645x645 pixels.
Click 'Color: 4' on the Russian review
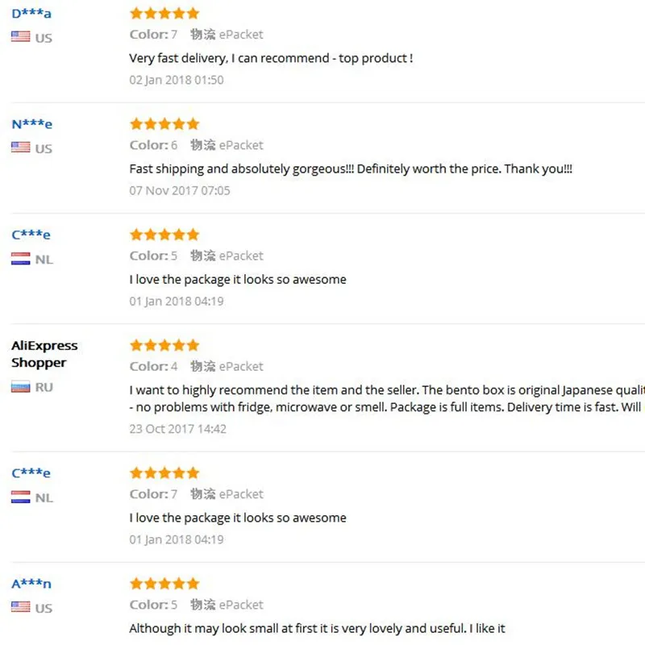click(153, 366)
